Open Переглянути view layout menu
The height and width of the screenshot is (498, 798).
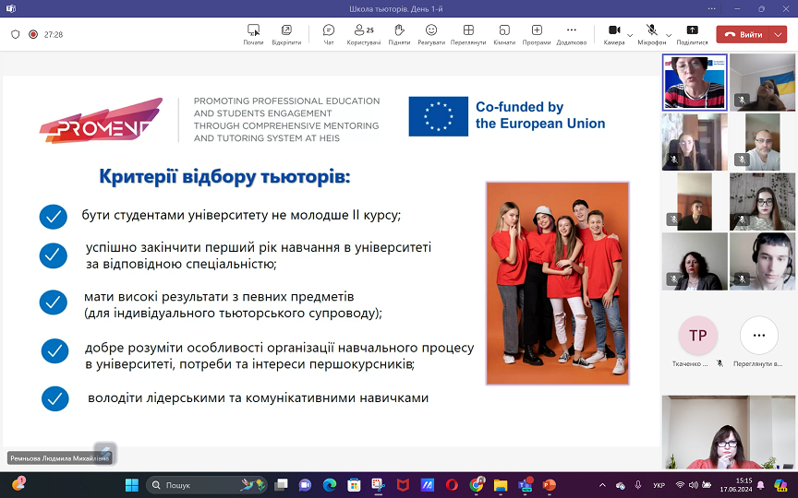[x=468, y=34]
